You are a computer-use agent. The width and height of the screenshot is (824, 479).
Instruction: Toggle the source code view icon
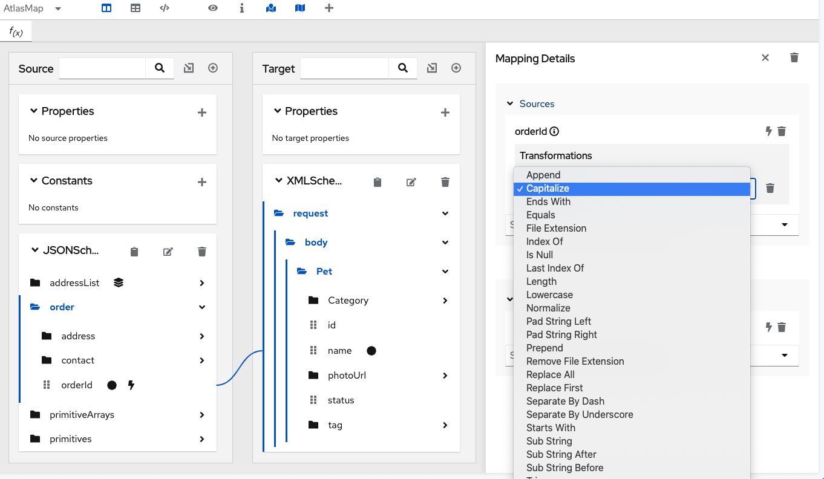pos(164,8)
